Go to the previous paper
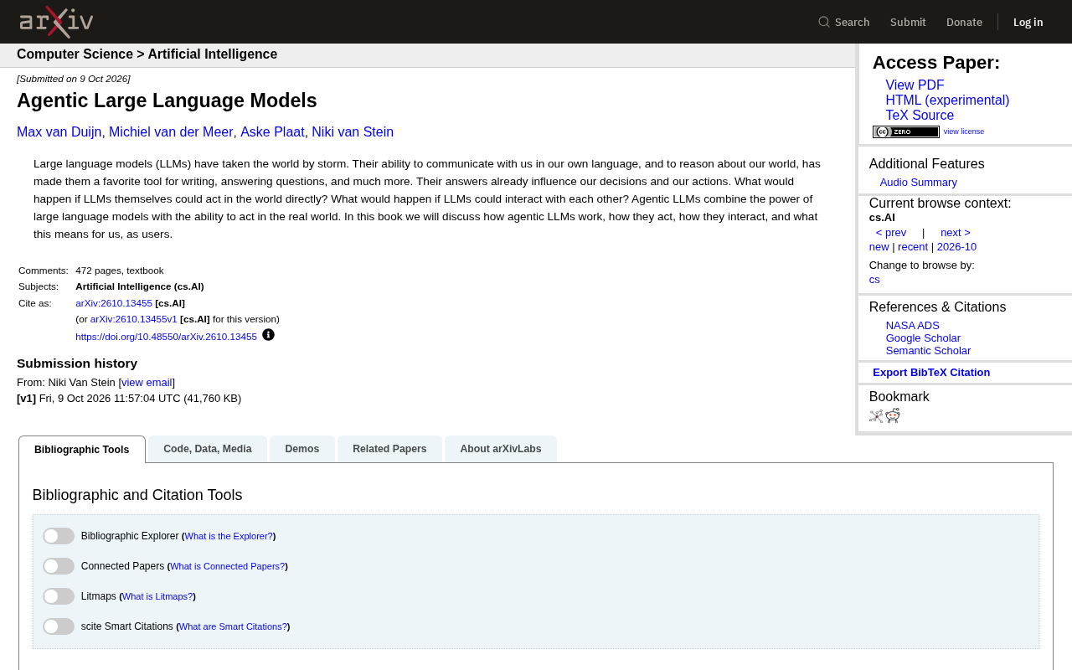The image size is (1072, 670). click(x=891, y=233)
